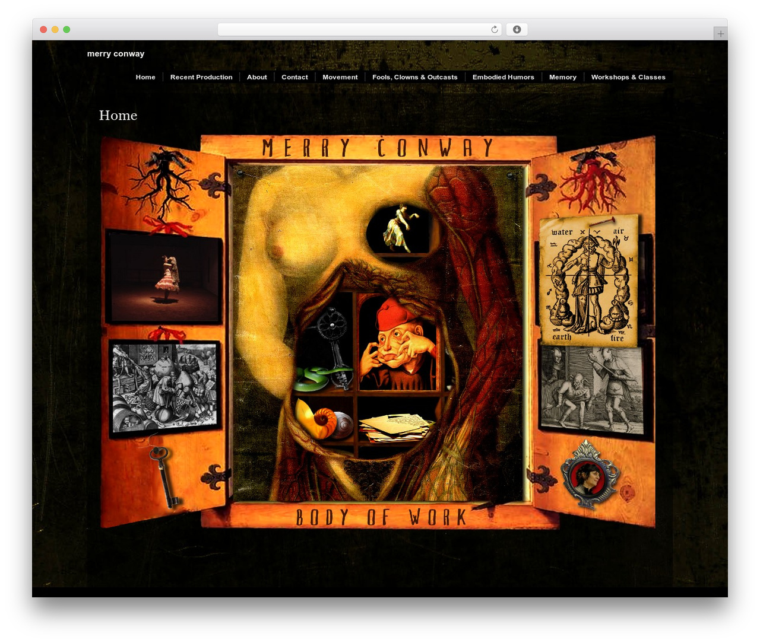Click the stack of letters image
Image resolution: width=760 pixels, height=643 pixels.
click(397, 426)
